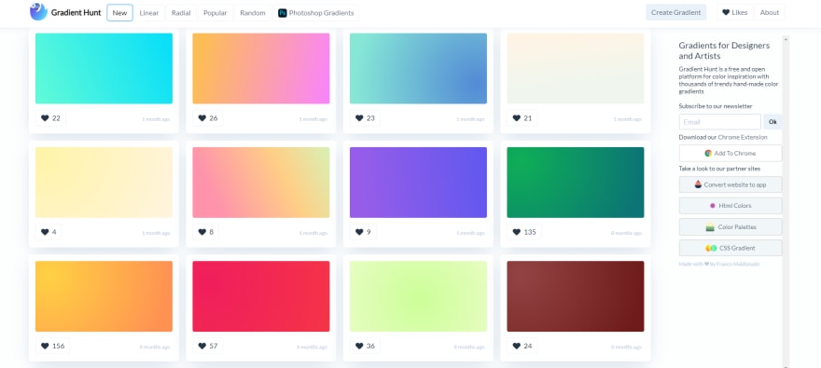
Task: Open the pale cream gradient with 21 likes
Action: (576, 69)
